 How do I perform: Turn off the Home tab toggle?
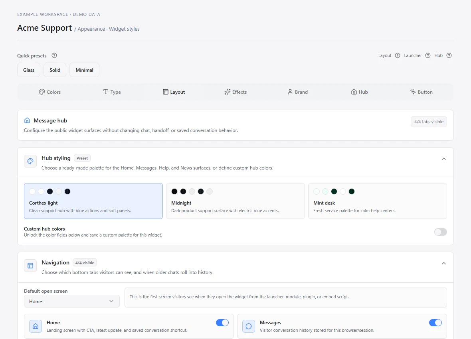[222, 323]
